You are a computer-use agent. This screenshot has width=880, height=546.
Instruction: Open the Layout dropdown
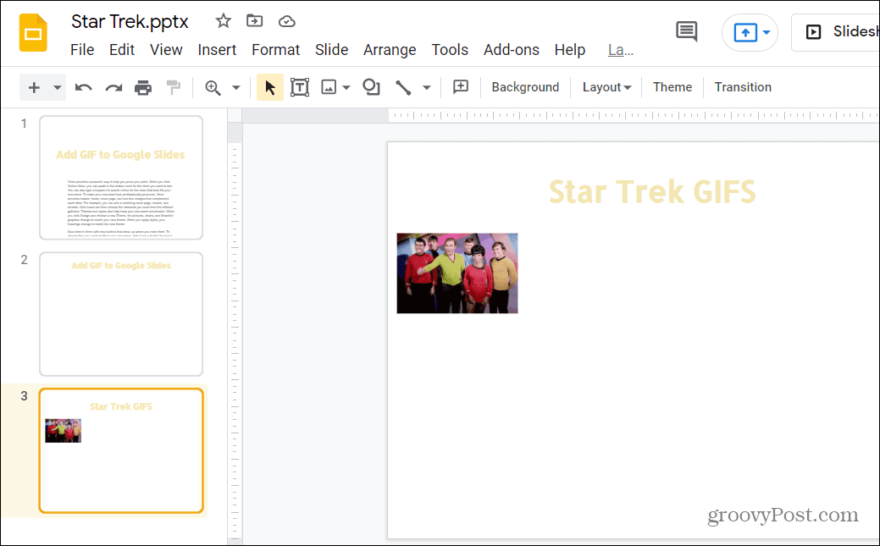(x=606, y=86)
